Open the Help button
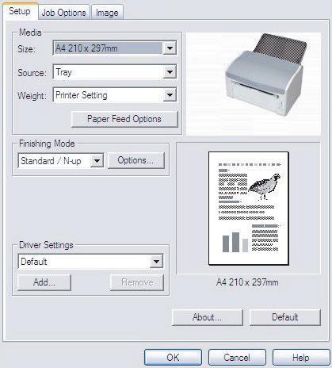 (301, 358)
